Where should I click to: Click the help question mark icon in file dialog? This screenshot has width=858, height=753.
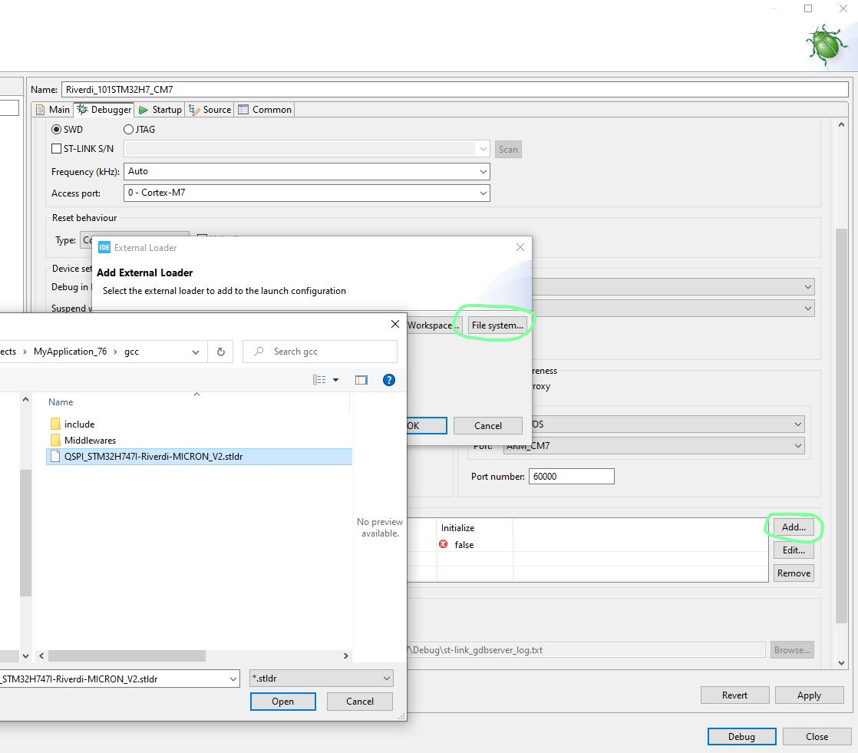[388, 380]
